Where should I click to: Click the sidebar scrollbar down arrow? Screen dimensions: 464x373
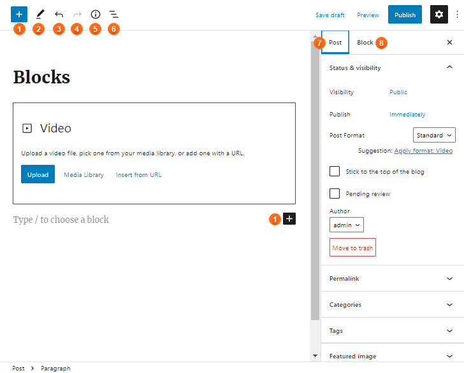(315, 355)
